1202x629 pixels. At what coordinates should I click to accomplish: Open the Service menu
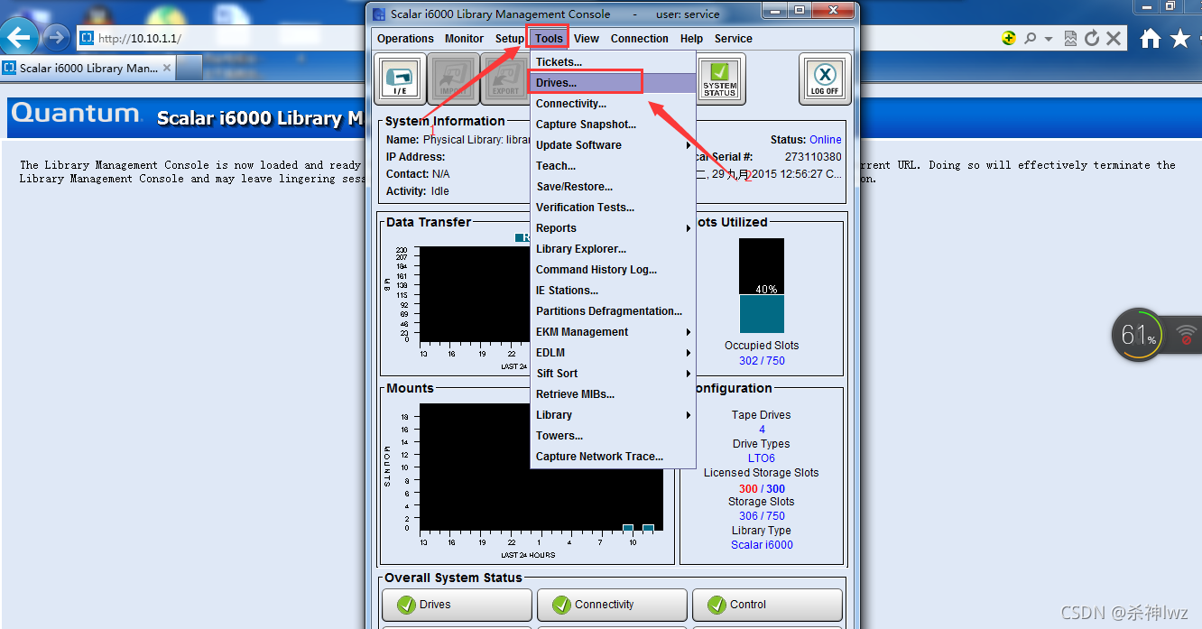pos(734,39)
